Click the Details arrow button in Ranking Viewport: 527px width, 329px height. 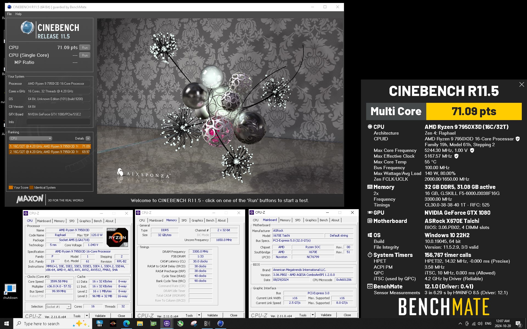click(x=88, y=138)
